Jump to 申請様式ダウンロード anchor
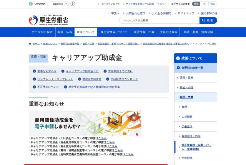The width and height of the screenshot is (246, 165). click(x=124, y=79)
